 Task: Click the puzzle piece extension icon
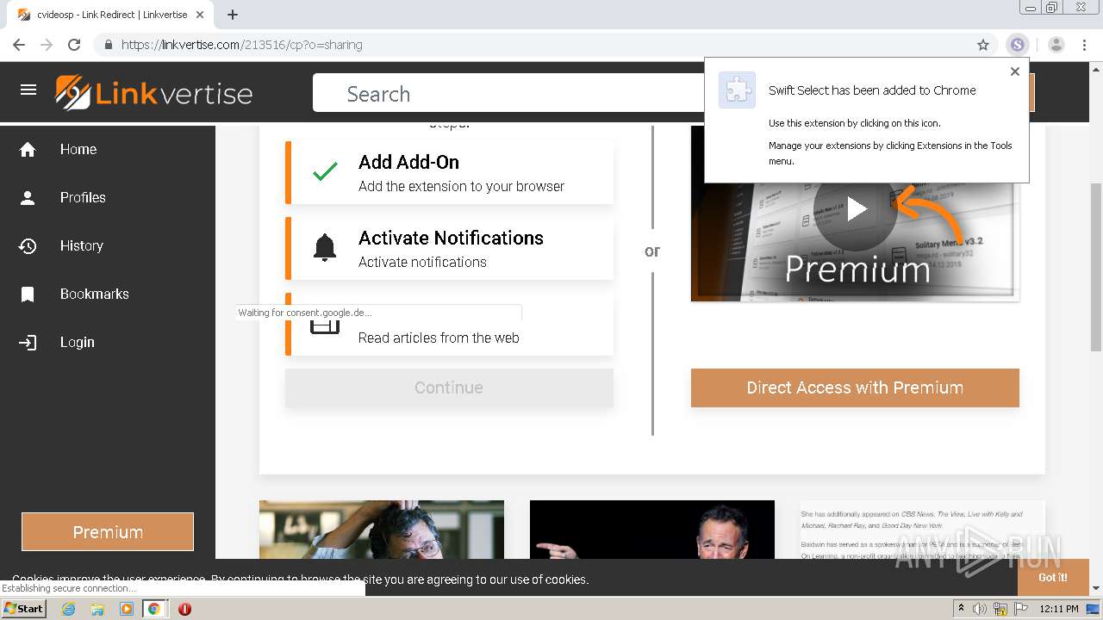(737, 90)
